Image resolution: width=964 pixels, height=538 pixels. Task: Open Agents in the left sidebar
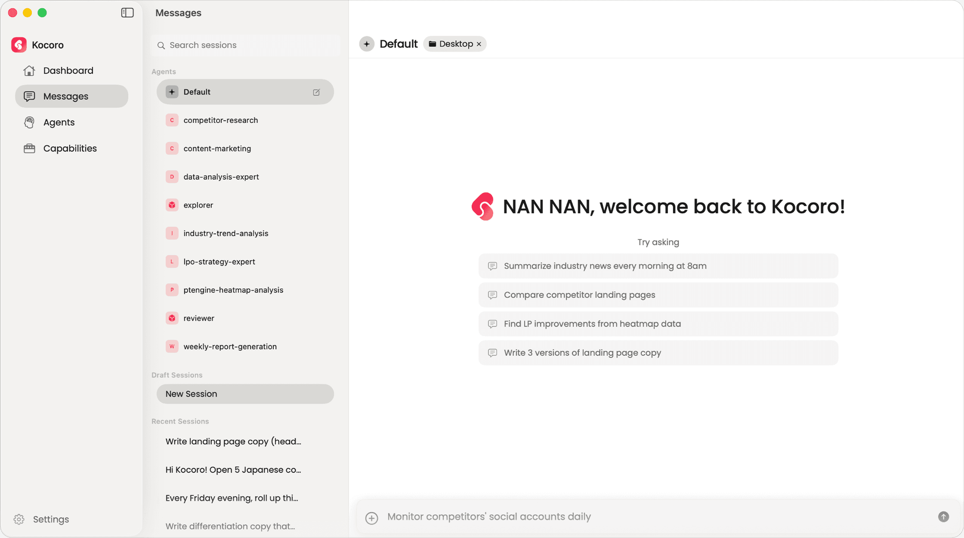coord(59,122)
